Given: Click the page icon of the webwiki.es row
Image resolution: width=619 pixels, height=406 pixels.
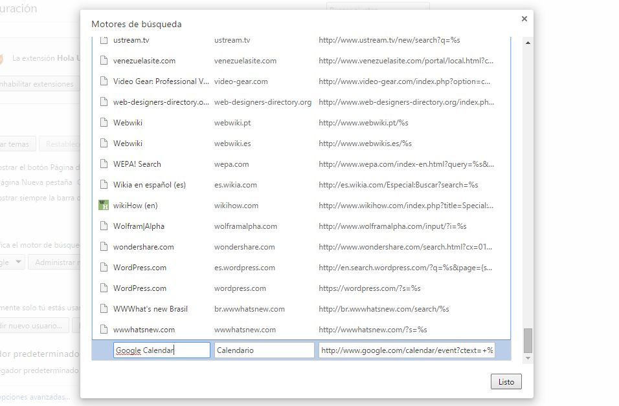Looking at the screenshot, I should (x=104, y=143).
